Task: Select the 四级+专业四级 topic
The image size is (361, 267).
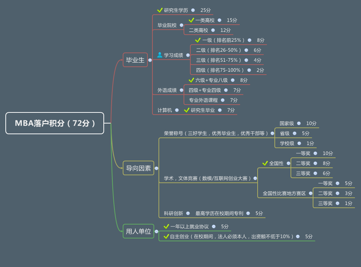Action: pyautogui.click(x=205, y=90)
